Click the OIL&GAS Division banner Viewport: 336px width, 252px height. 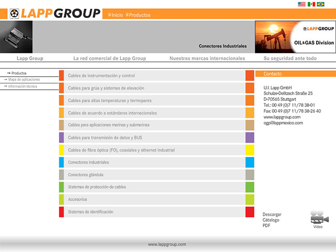(295, 37)
